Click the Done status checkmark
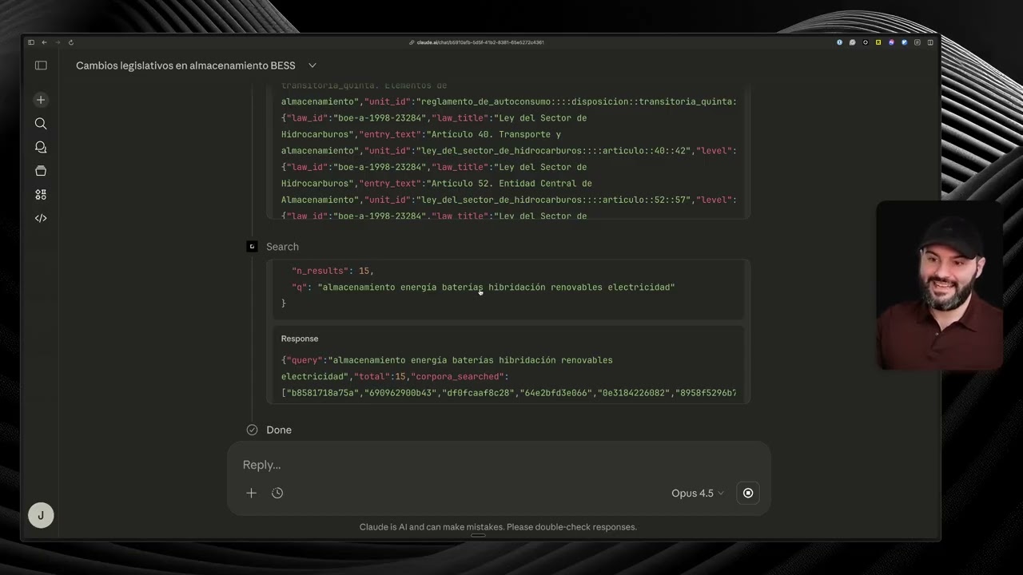Viewport: 1023px width, 575px height. tap(252, 430)
